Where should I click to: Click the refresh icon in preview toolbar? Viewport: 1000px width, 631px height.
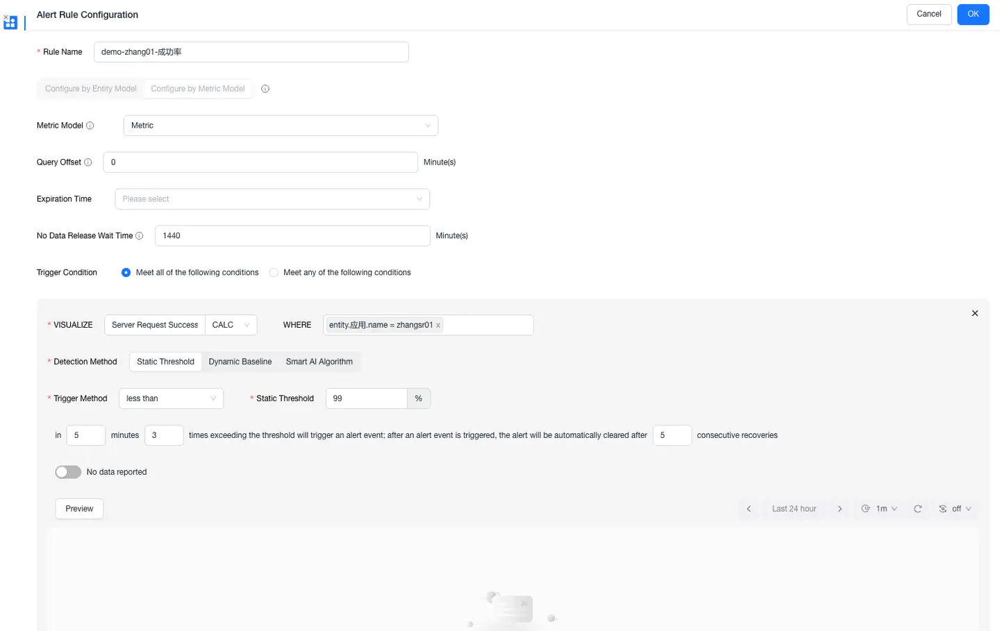pos(917,509)
